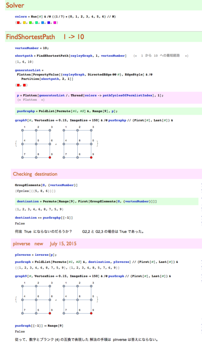Screen dimensions: 202x348
Task: Click the 'Partition[shortpath, 2, 1]]' line
Action: pyautogui.click(x=47, y=79)
